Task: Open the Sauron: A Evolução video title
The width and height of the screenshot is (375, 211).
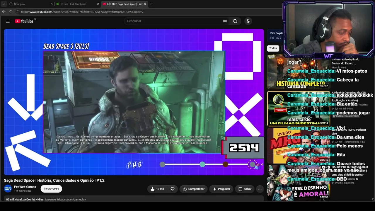Action: [345, 62]
